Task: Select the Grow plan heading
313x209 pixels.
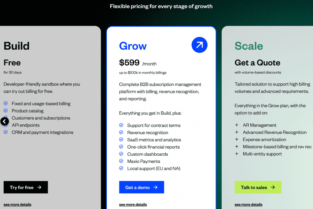Action: [133, 46]
